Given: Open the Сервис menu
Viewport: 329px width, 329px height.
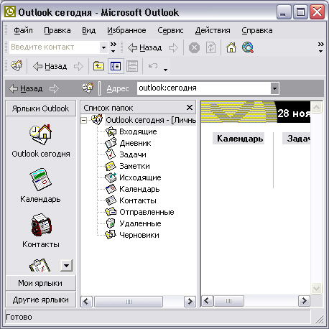Looking at the screenshot, I should [170, 30].
